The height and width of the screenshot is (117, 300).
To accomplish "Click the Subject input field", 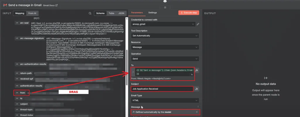I will click(162, 89).
